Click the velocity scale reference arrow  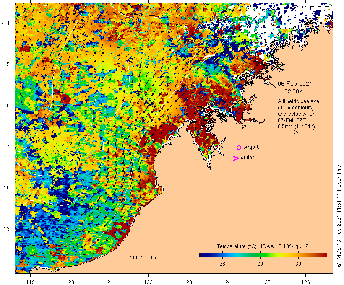[x=290, y=132]
